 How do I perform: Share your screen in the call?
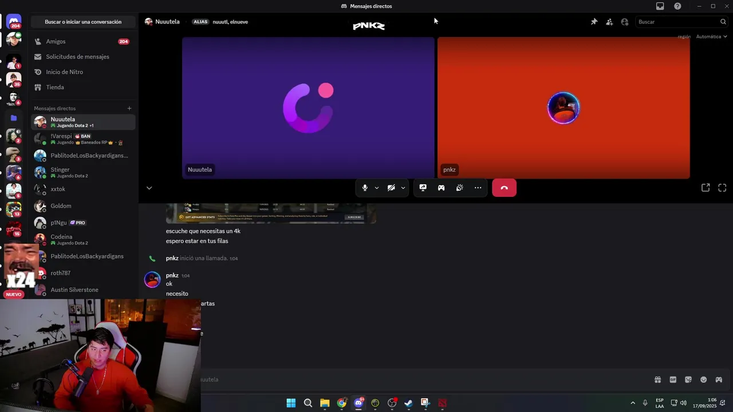423,188
